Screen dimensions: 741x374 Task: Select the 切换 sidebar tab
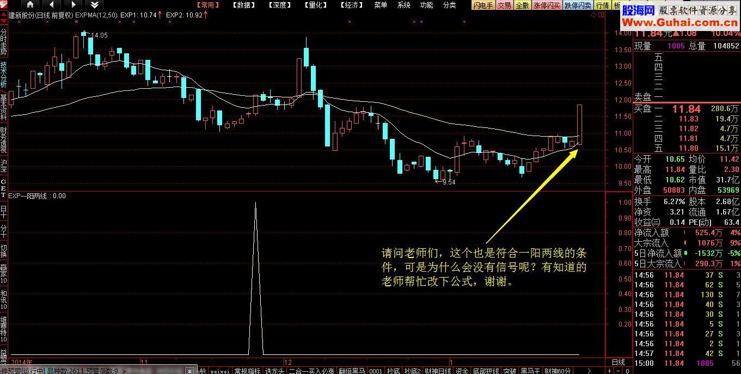pyautogui.click(x=4, y=251)
